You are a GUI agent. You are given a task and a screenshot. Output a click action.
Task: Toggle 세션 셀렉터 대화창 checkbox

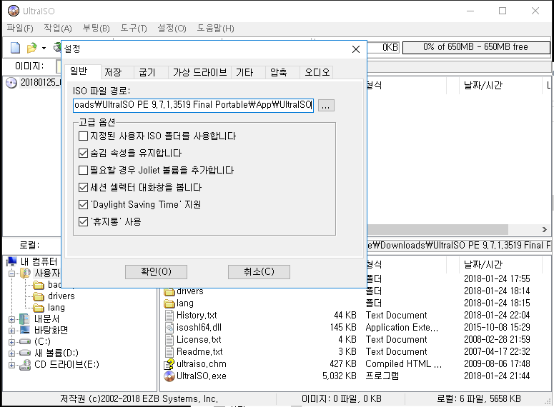[83, 187]
